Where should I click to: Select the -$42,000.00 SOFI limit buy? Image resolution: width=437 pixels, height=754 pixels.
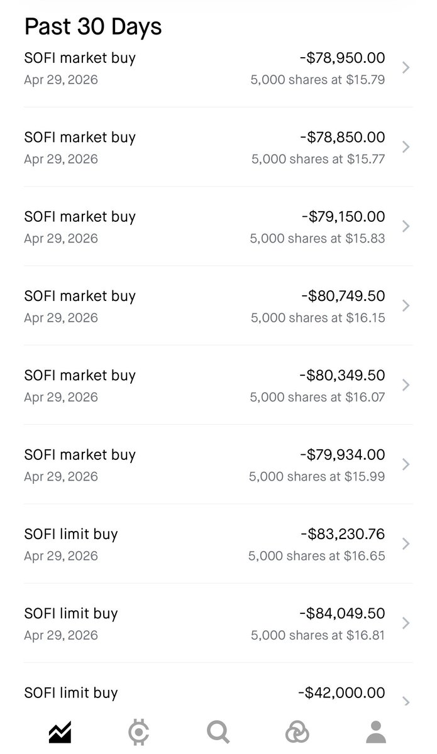(218, 693)
